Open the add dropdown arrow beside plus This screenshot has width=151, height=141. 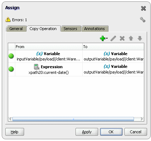[x=107, y=39]
